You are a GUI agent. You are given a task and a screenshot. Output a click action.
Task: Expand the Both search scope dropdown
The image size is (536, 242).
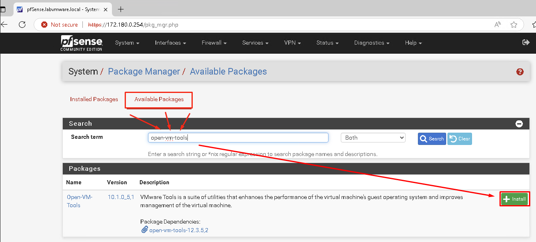point(373,138)
